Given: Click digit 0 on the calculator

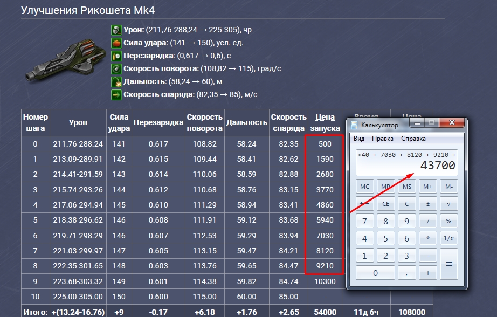Looking at the screenshot, I should click(375, 273).
